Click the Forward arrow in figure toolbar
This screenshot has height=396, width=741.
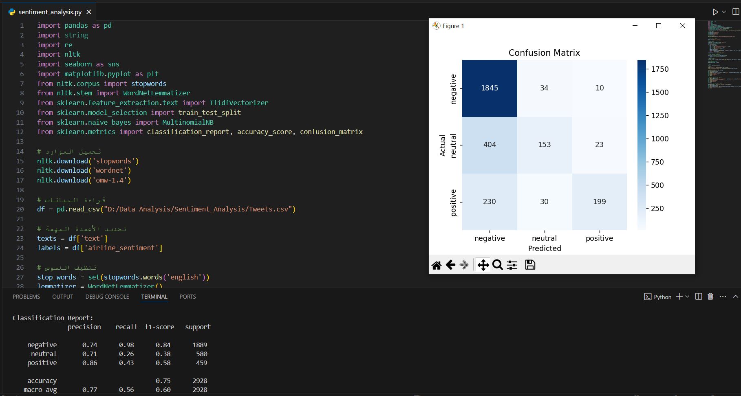point(464,265)
